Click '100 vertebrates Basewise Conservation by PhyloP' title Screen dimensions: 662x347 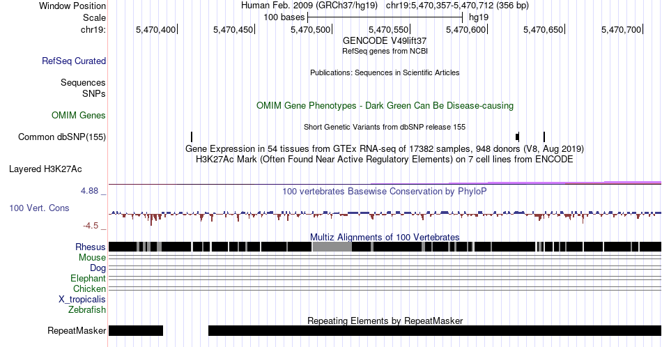(x=385, y=191)
